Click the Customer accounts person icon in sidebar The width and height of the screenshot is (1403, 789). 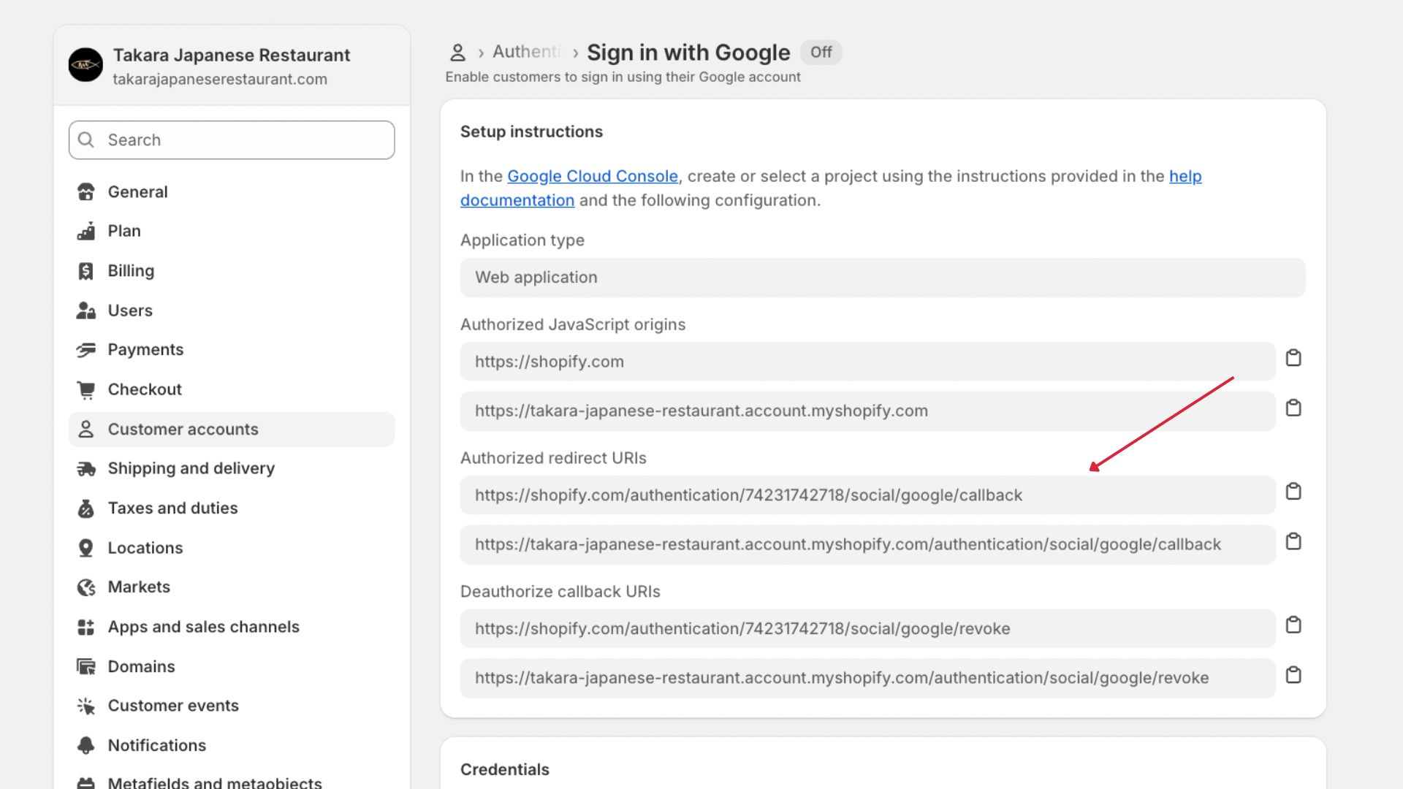(x=85, y=430)
